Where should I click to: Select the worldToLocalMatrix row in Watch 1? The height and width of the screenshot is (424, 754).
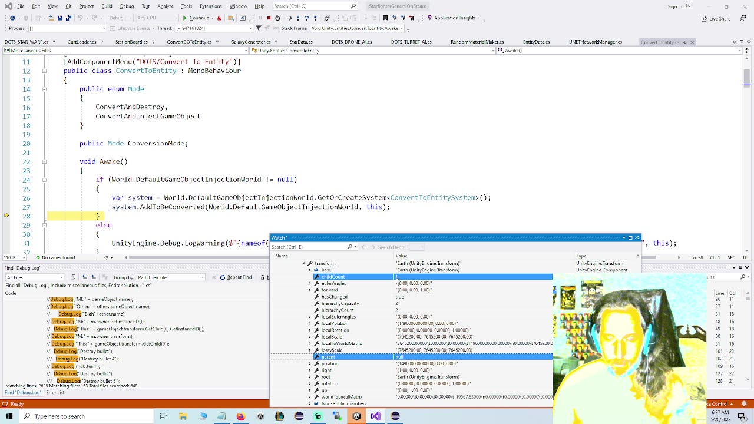coord(433,397)
